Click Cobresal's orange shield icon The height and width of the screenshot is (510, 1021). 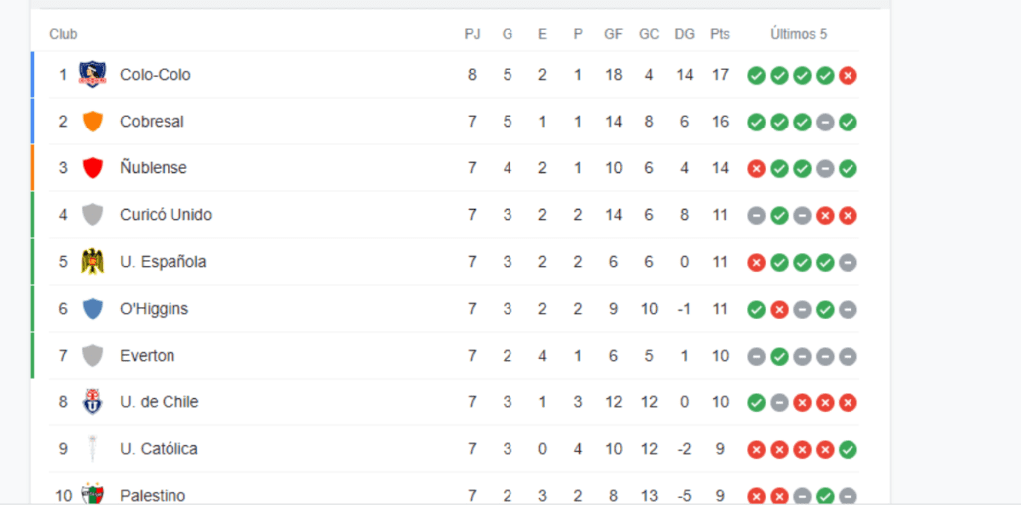[x=93, y=121]
